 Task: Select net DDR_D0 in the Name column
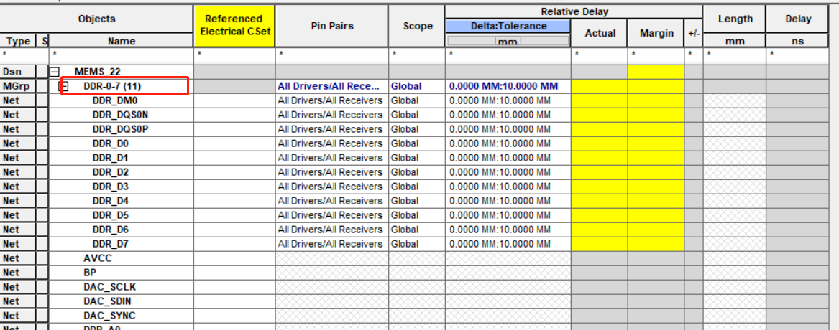tap(110, 143)
